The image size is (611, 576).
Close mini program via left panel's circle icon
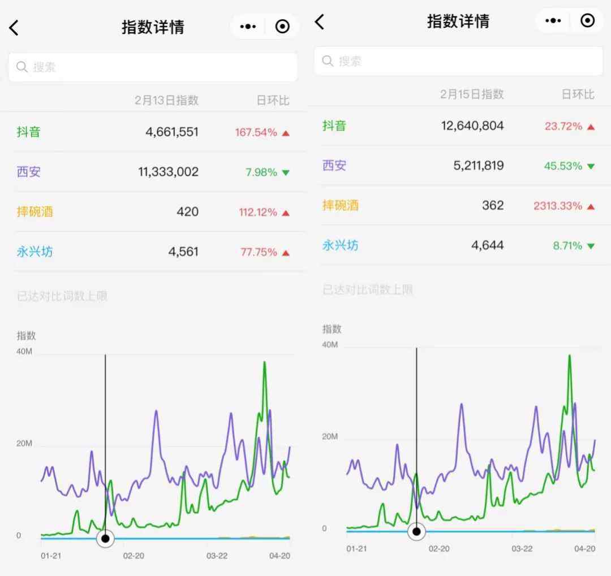(282, 27)
